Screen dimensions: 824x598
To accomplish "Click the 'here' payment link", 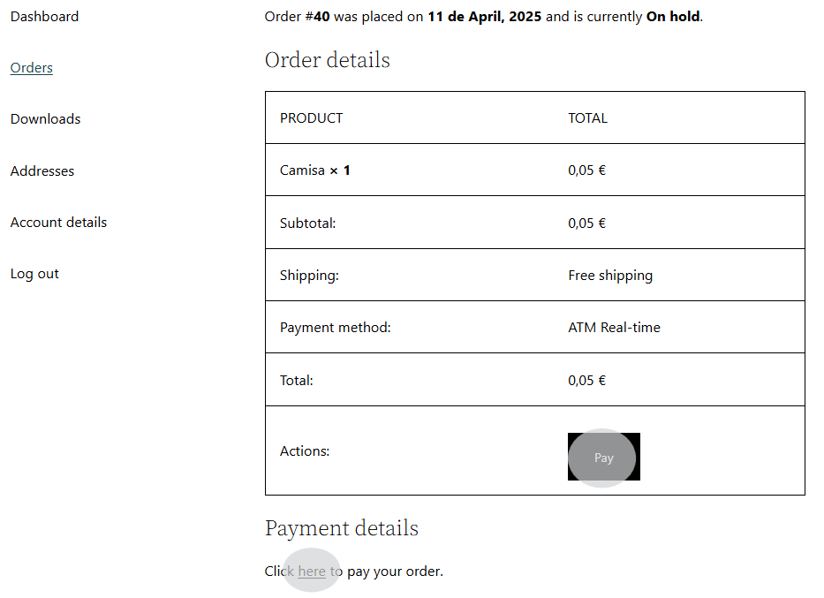I will 312,572.
